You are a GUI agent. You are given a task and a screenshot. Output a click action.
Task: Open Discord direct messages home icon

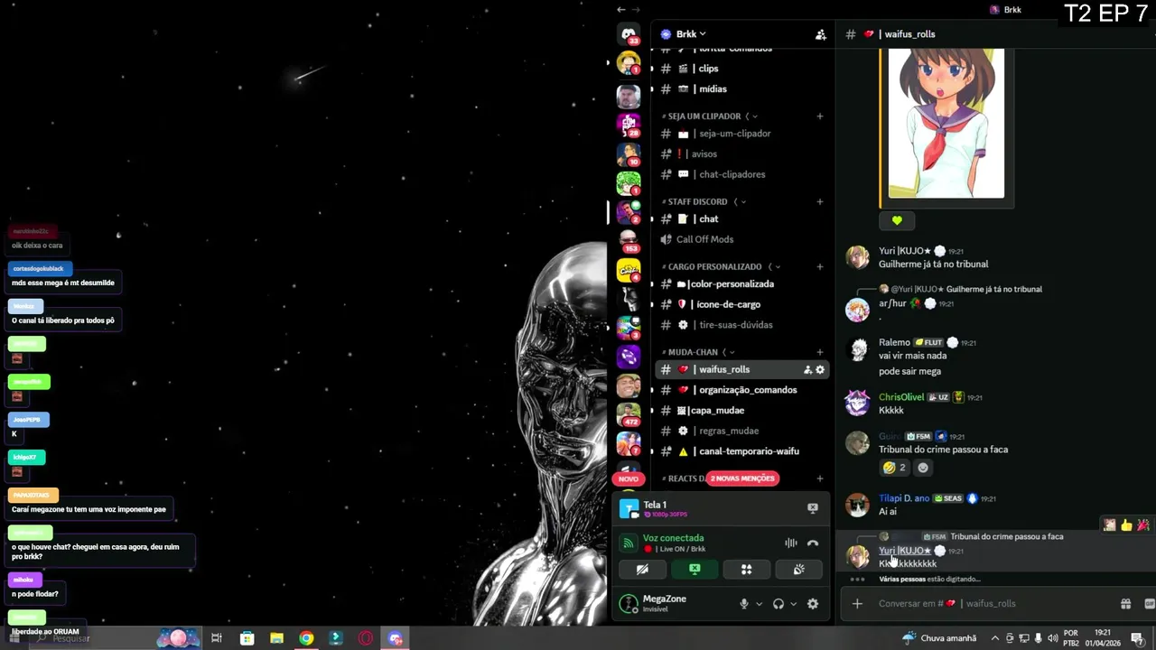tap(629, 34)
